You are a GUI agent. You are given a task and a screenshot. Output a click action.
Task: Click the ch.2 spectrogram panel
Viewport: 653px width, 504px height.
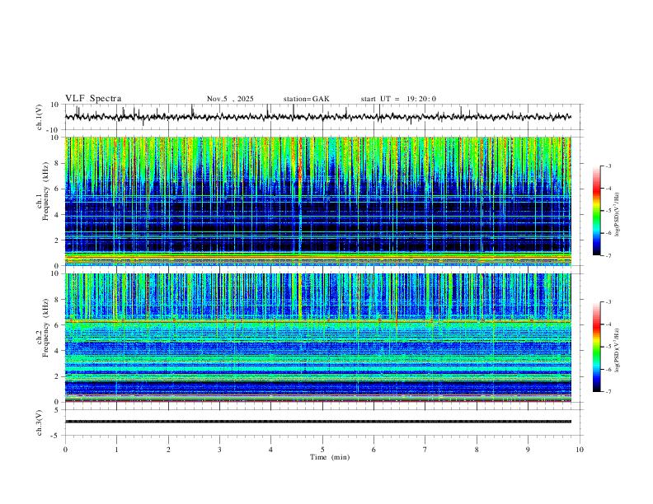tap(318, 338)
